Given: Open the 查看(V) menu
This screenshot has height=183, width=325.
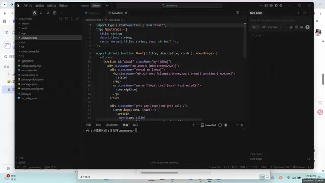Looking at the screenshot, I should (x=63, y=6).
